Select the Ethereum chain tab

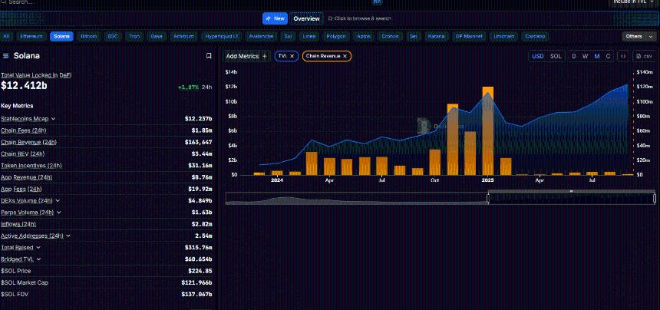31,37
